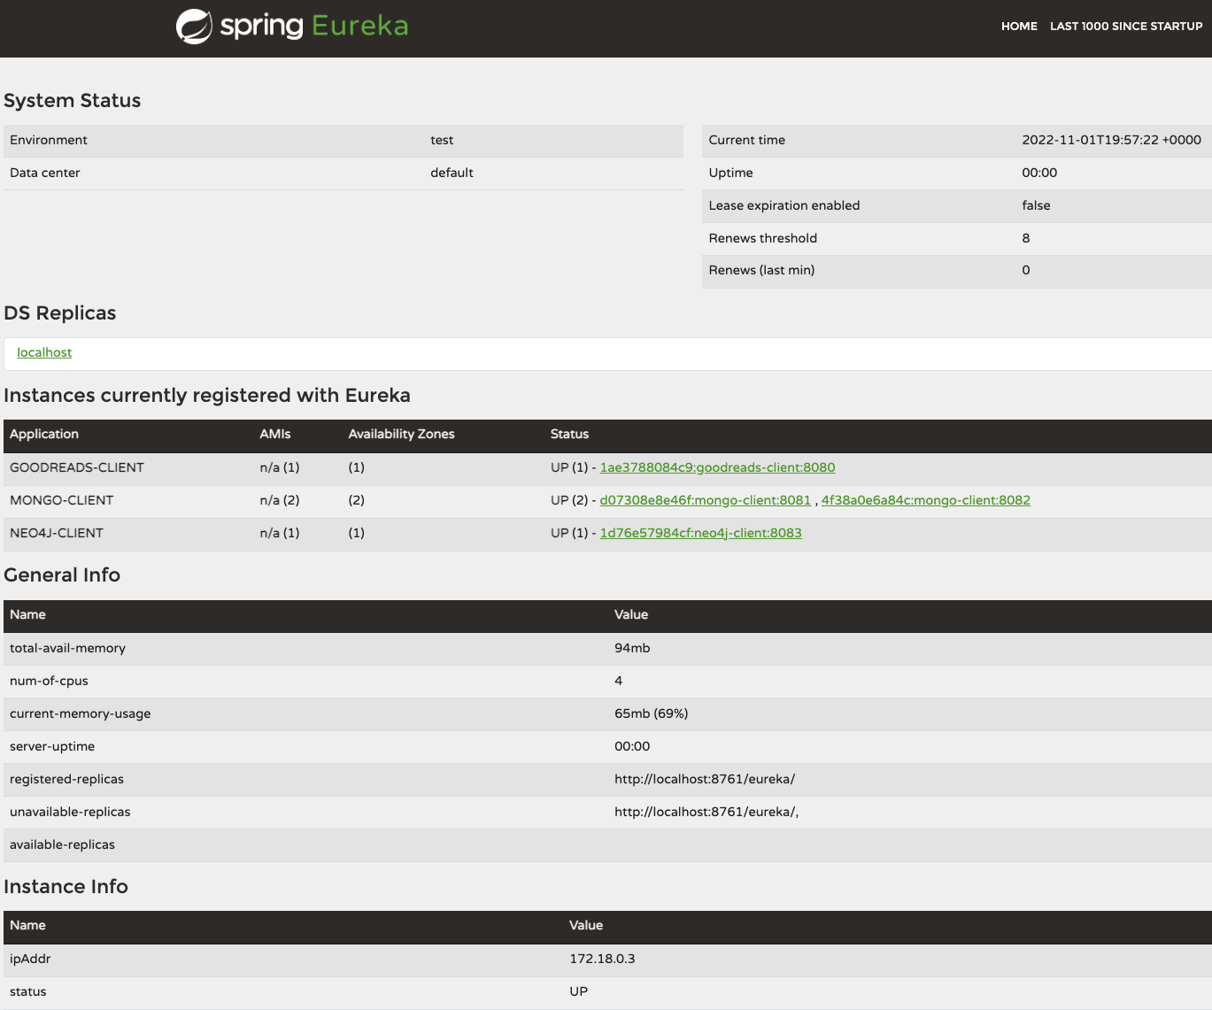Select the Renews (last min) label
The image size is (1212, 1010).
[x=762, y=270]
